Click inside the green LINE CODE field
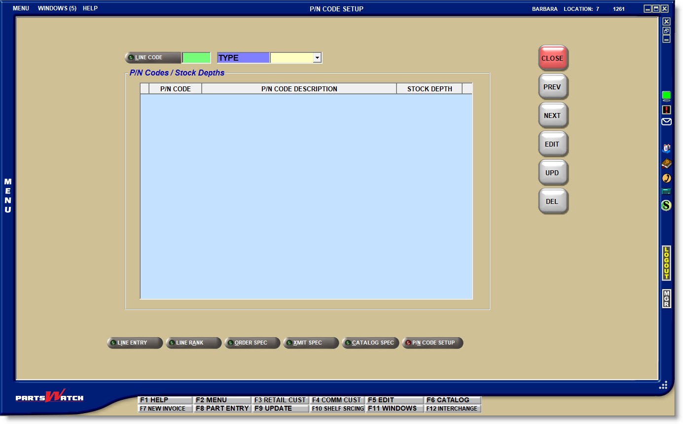Screen dimensions: 683x424 197,58
